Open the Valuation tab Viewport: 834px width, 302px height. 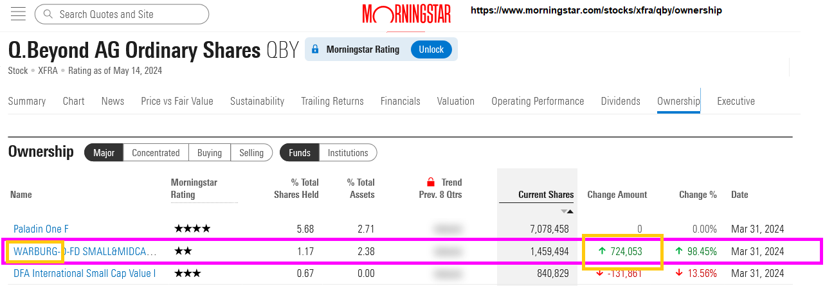click(x=456, y=101)
